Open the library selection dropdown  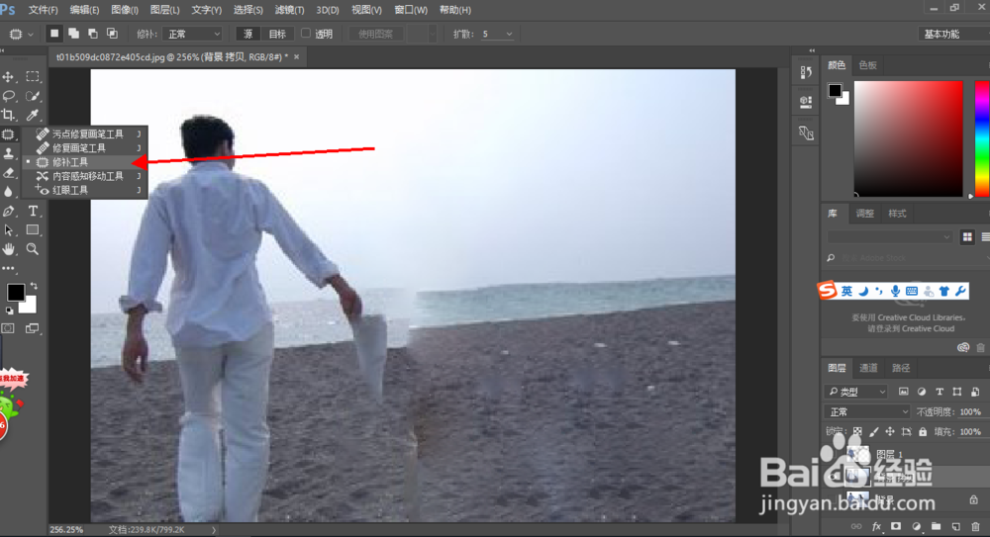pos(890,237)
